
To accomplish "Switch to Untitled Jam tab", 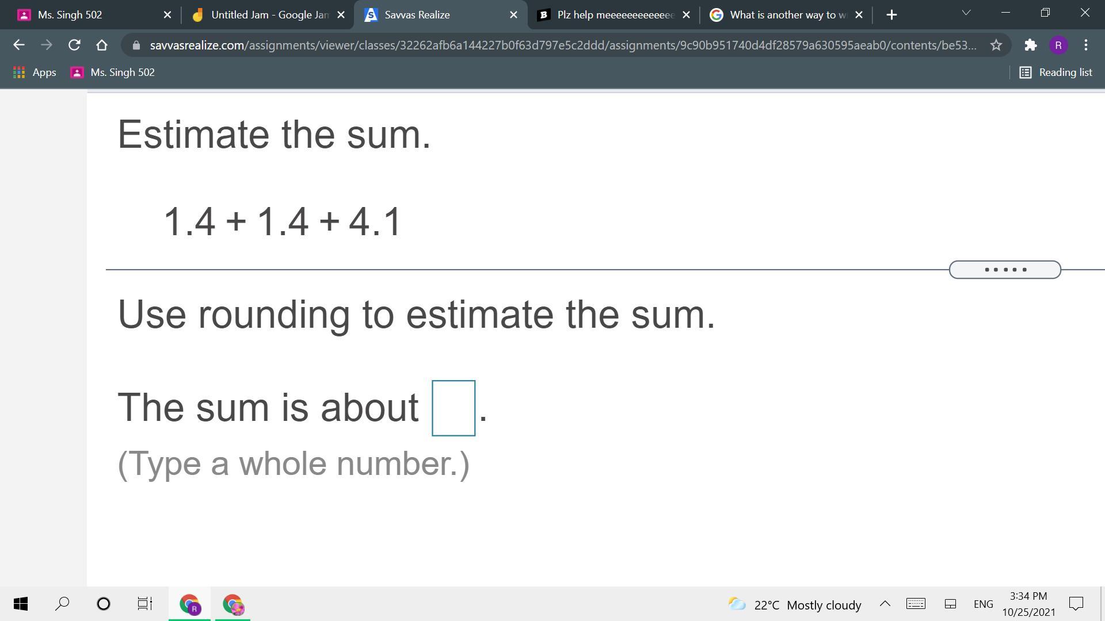I will pos(262,15).
